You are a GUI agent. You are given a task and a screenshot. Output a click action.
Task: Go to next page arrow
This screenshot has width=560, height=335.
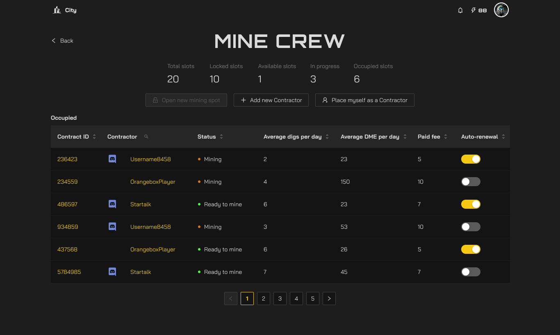(x=329, y=299)
